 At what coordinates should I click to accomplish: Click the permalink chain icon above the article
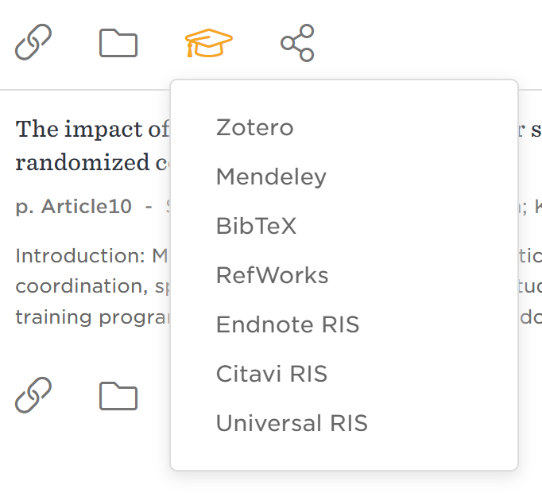pos(33,42)
